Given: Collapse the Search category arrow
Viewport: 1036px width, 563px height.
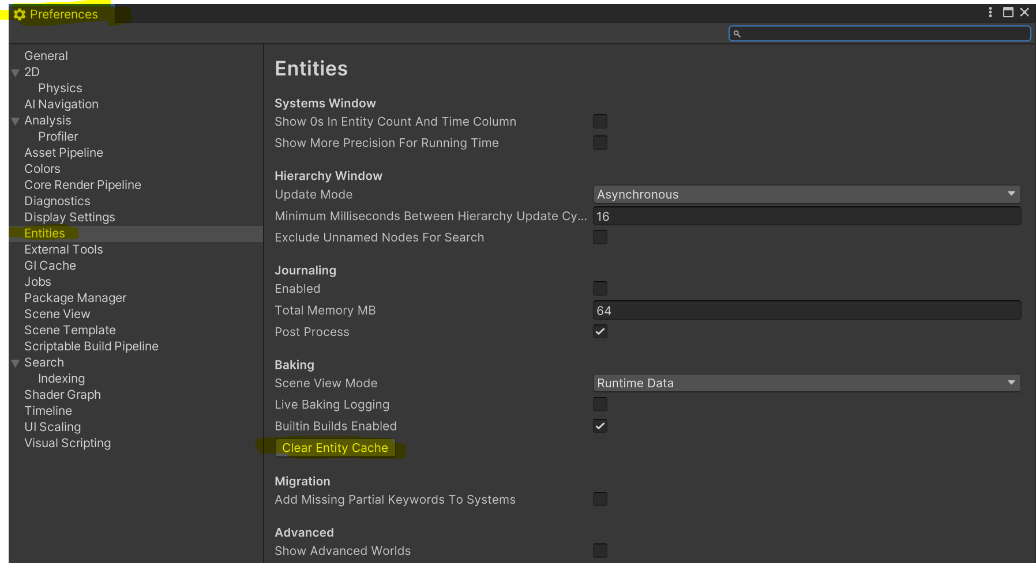Looking at the screenshot, I should pyautogui.click(x=16, y=363).
